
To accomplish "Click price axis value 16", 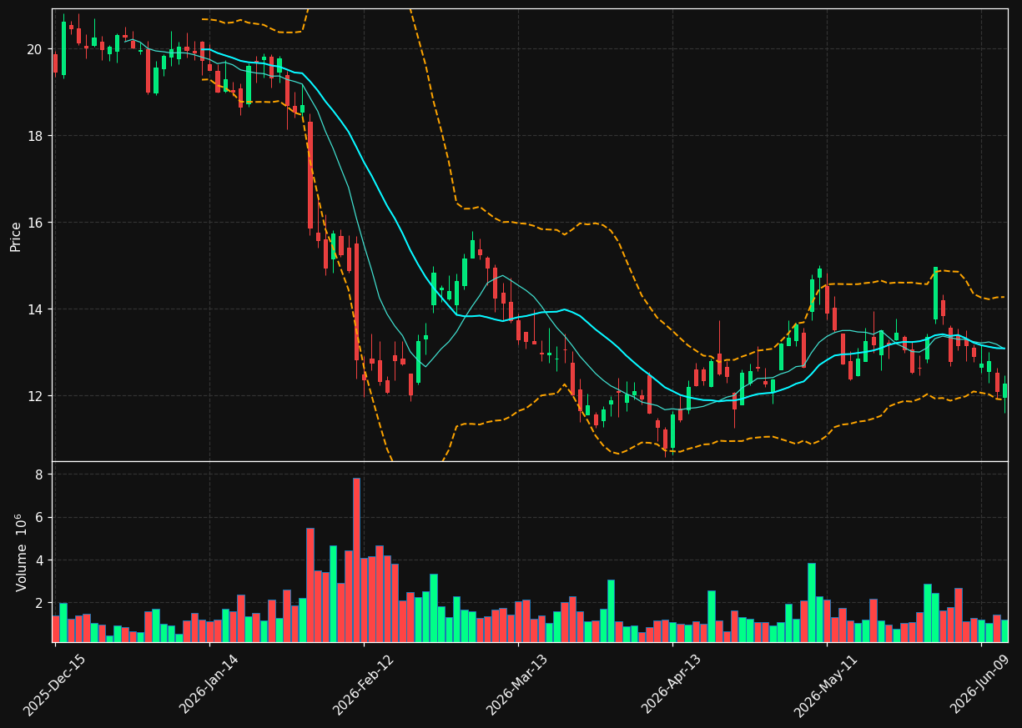I will coord(34,223).
